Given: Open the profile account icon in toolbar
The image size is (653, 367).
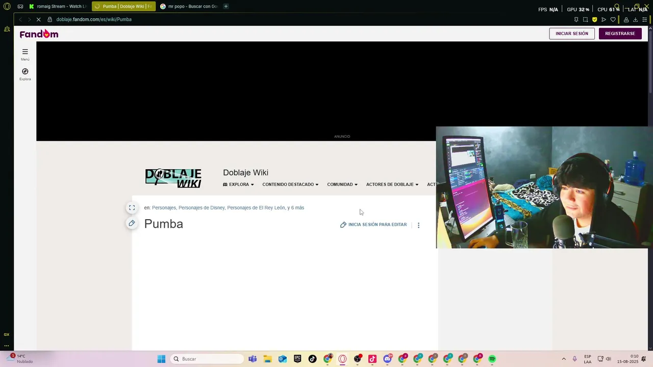Looking at the screenshot, I should click(x=626, y=19).
